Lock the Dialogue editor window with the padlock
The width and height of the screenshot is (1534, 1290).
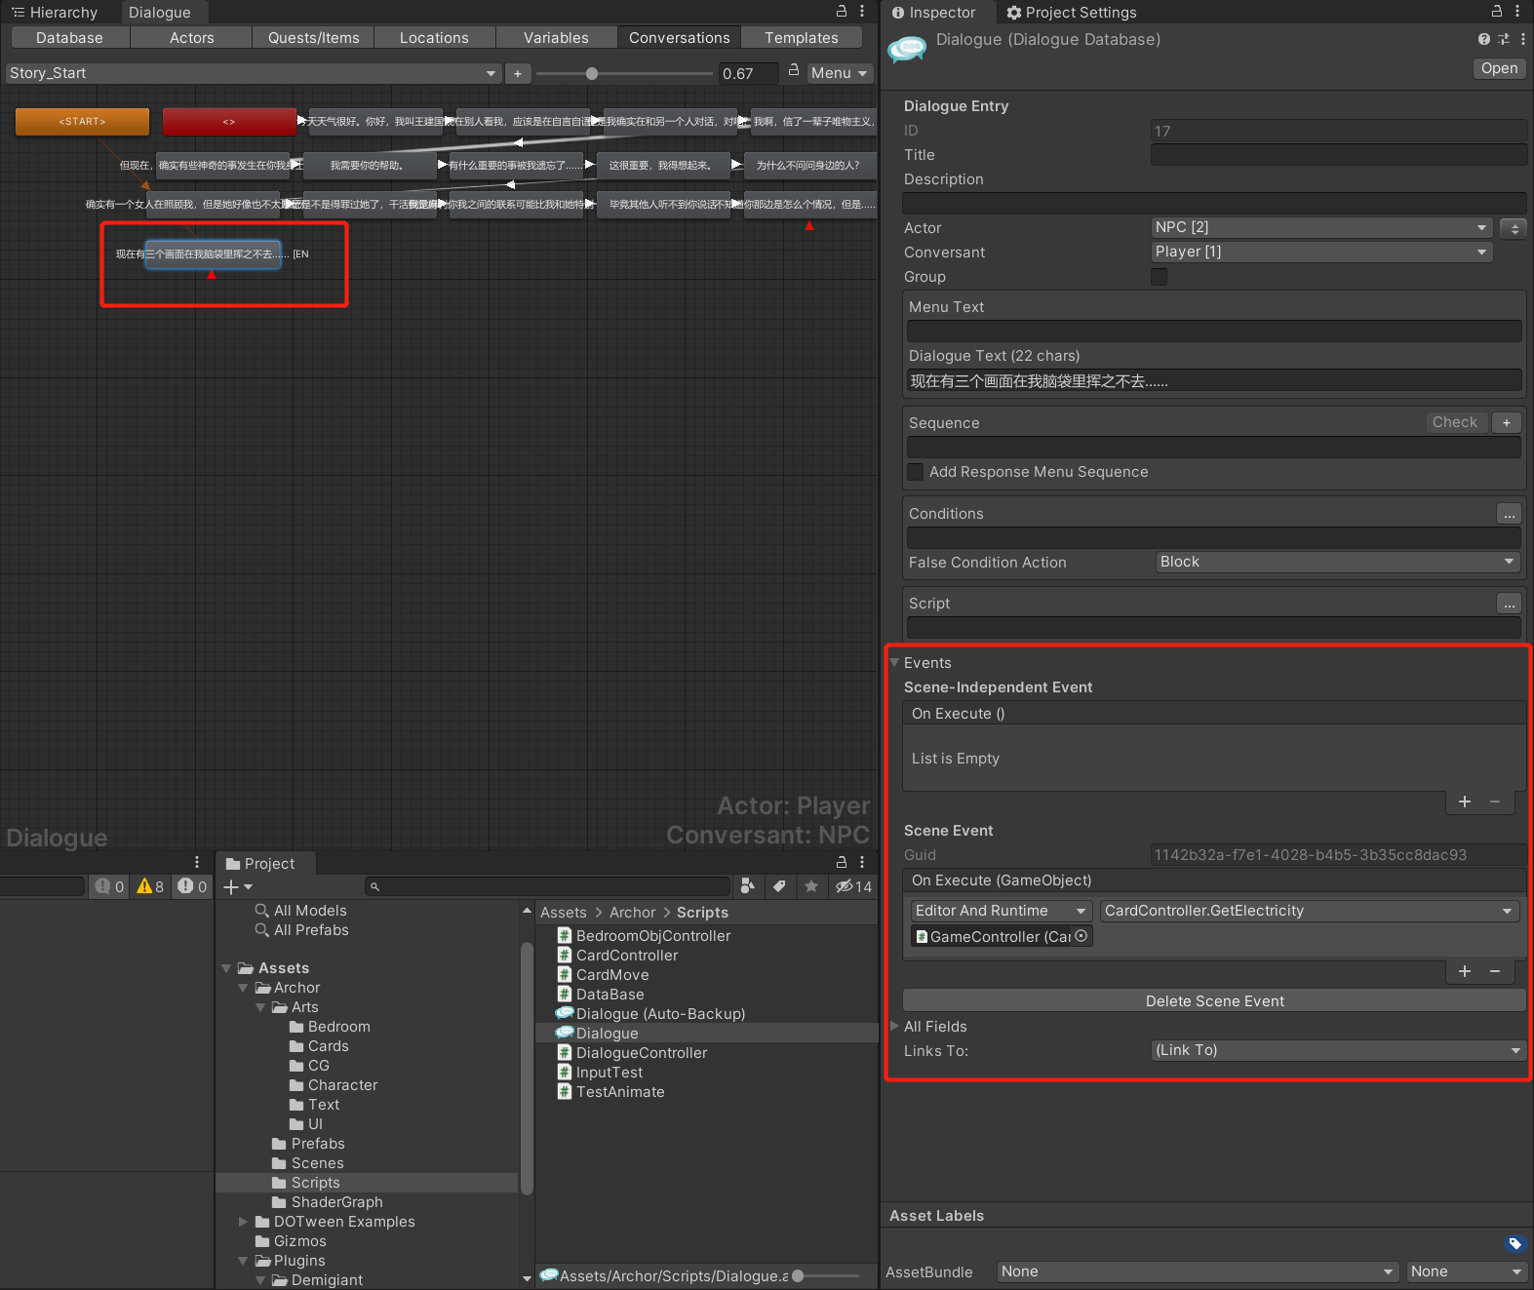click(842, 11)
